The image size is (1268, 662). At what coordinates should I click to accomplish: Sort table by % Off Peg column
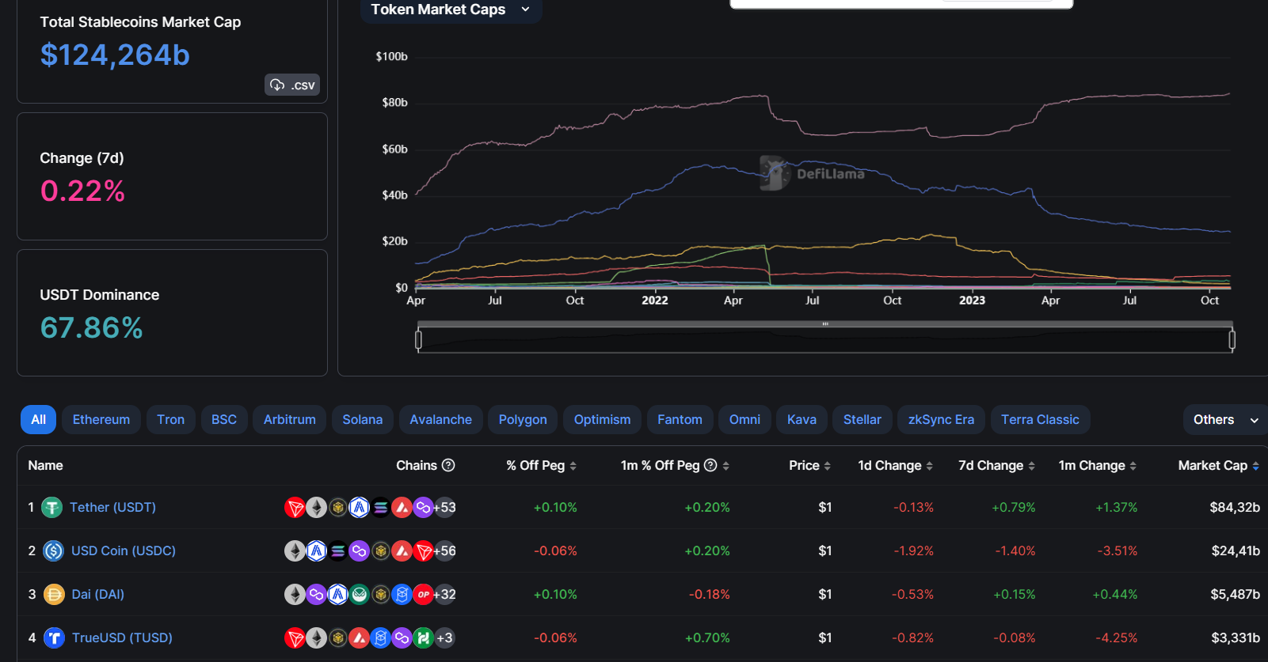542,465
